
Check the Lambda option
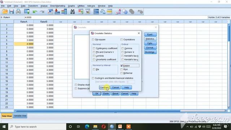click(x=94, y=56)
